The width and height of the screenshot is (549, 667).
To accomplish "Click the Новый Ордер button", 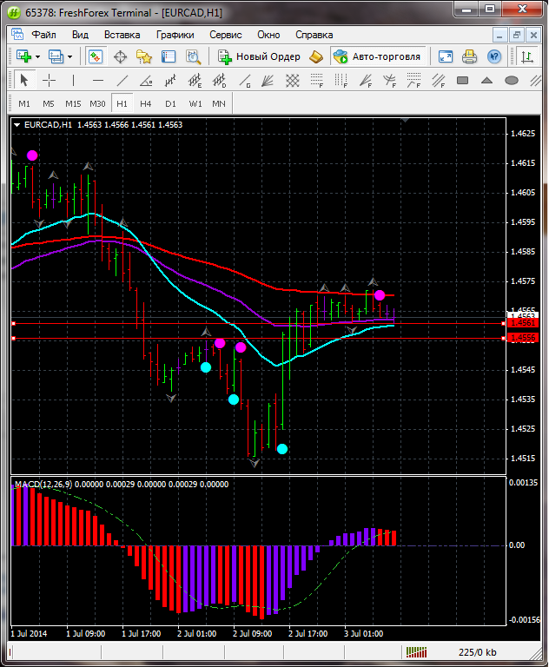I will coord(259,56).
